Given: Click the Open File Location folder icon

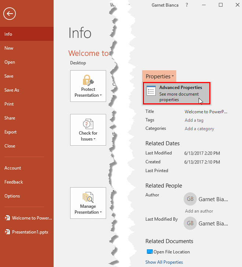Looking at the screenshot, I should [x=150, y=252].
